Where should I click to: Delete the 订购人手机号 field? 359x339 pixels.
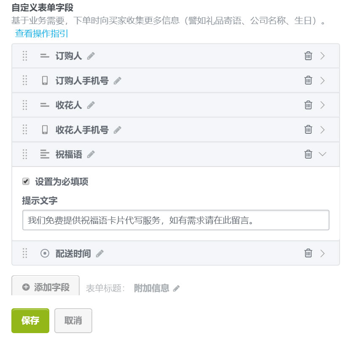point(308,80)
